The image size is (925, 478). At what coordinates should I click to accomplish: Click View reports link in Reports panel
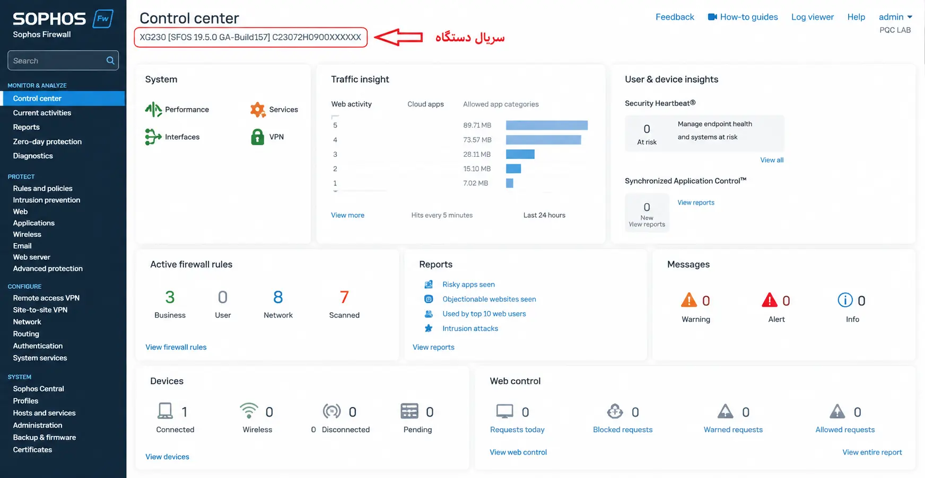pos(433,347)
